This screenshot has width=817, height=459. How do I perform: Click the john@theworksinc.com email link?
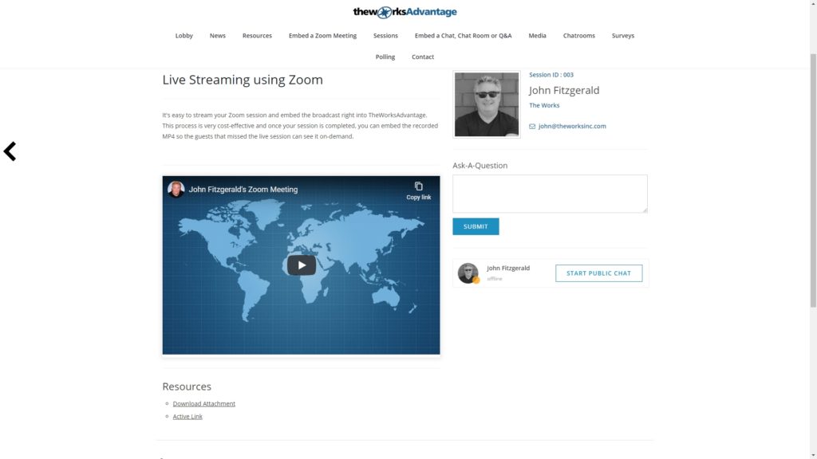click(x=572, y=126)
